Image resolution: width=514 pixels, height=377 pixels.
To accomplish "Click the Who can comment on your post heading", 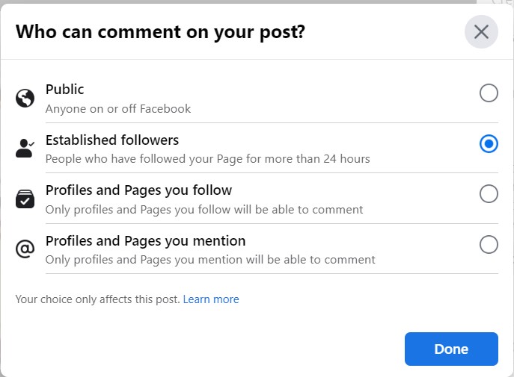I will [x=160, y=32].
